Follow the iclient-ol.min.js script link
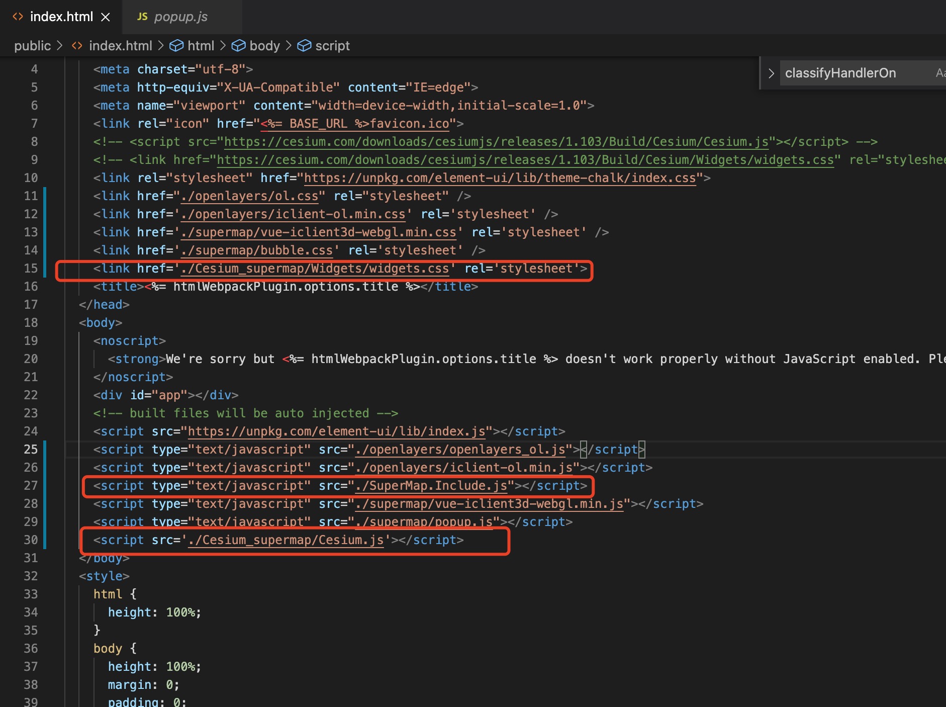Screen dimensions: 946x707 point(463,468)
